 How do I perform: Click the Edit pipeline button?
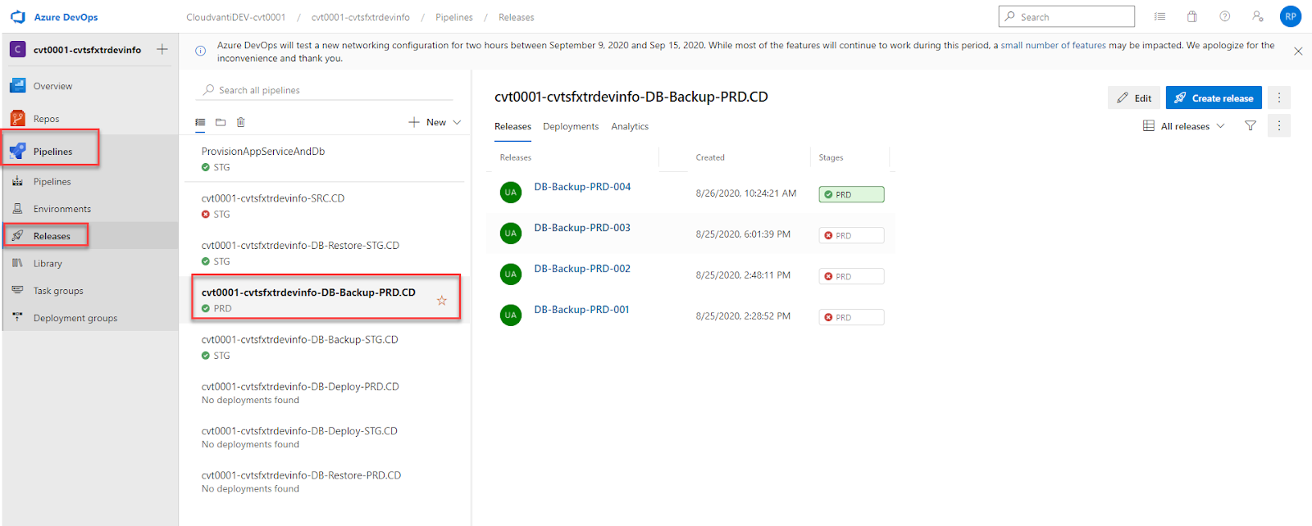1134,97
